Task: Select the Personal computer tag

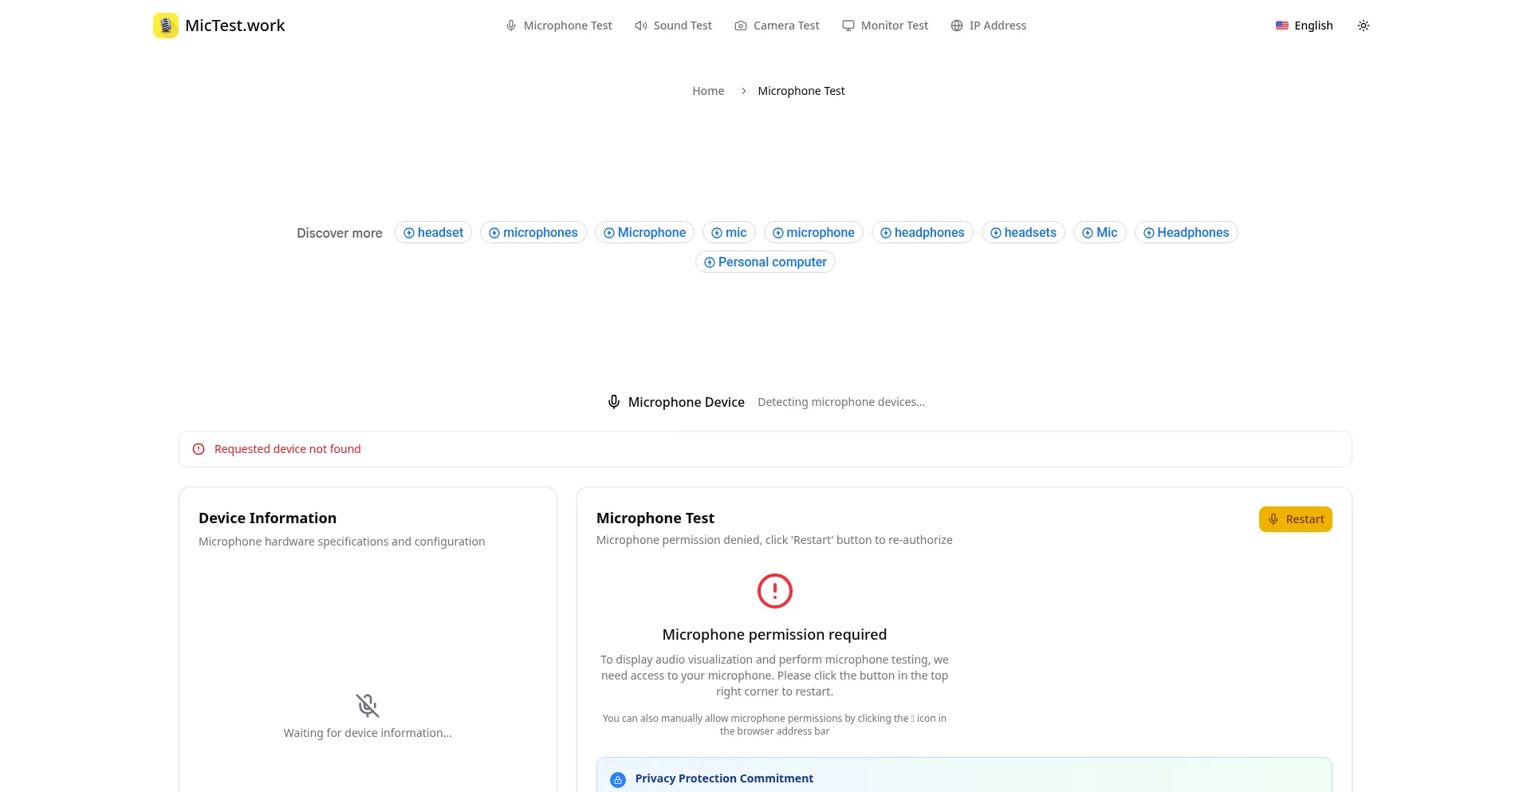Action: 765,262
